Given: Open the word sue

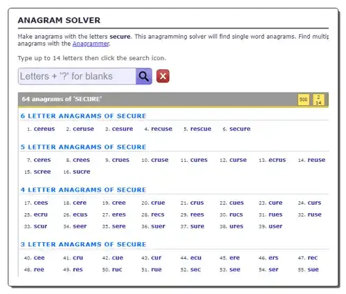Looking at the screenshot, I should 313,269.
